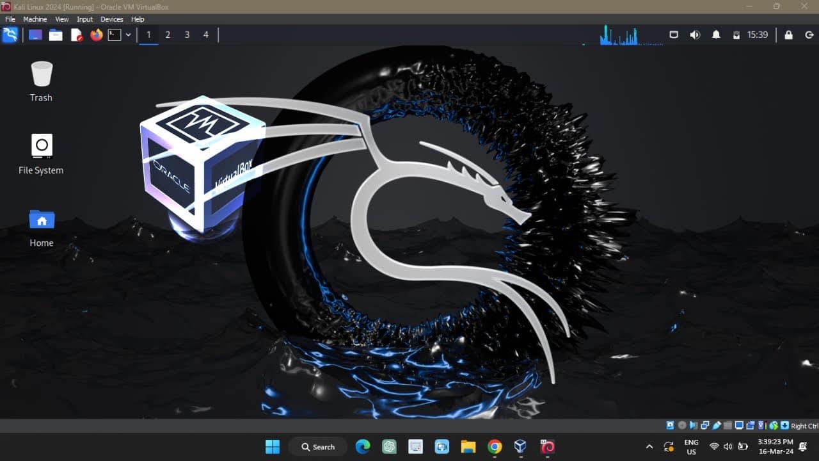Switch to workspace 2 in the panel
Viewport: 819px width, 461px height.
click(168, 35)
